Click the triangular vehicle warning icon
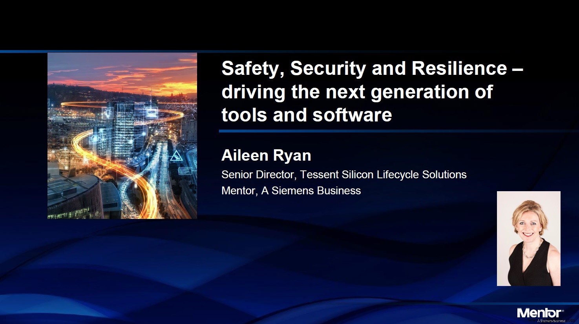The height and width of the screenshot is (324, 579). pyautogui.click(x=175, y=157)
